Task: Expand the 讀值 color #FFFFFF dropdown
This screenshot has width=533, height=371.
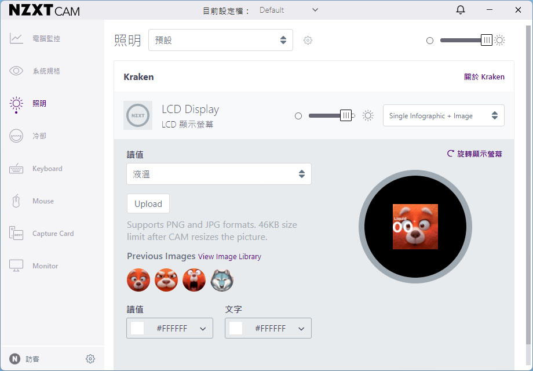Action: [170, 328]
